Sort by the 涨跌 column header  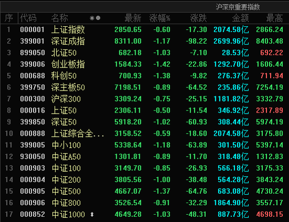[199, 18]
